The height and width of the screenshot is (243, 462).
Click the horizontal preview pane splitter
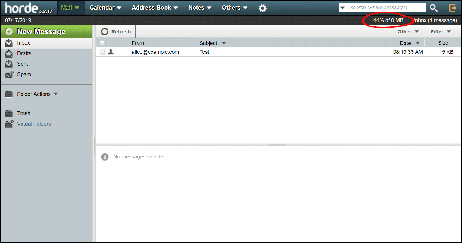[277, 145]
